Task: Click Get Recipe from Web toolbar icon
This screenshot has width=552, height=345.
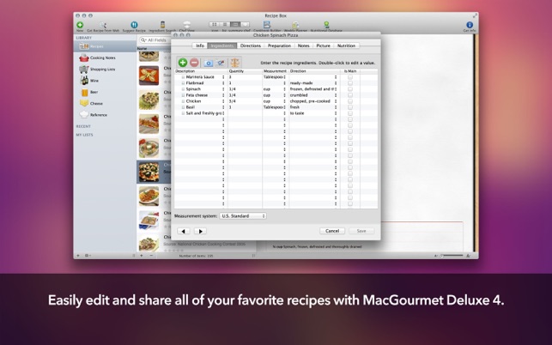Action: pyautogui.click(x=102, y=25)
